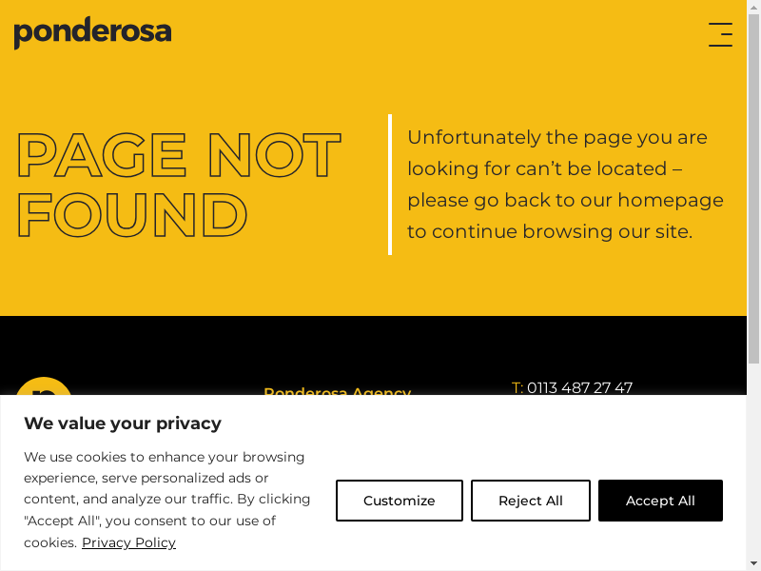Viewport: 761px width, 571px height.
Task: Click the word 'homepage' in the message
Action: 670,200
